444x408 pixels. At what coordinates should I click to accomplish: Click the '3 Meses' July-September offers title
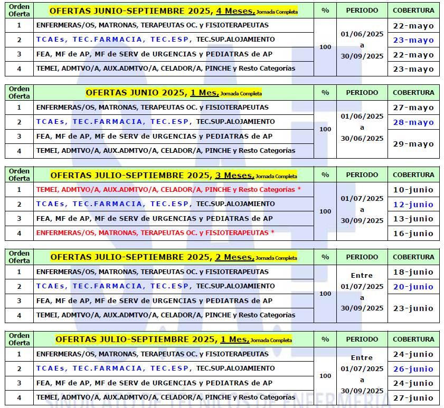pyautogui.click(x=173, y=175)
